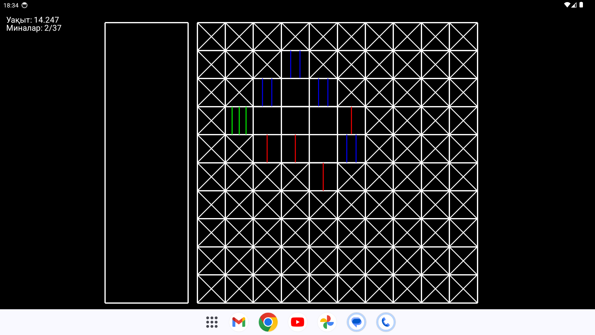Open Google Photos pinwheel icon
The height and width of the screenshot is (335, 595).
327,322
